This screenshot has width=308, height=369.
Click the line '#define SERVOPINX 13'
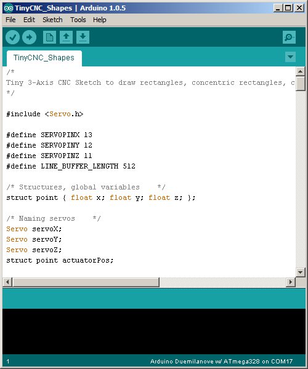point(49,135)
